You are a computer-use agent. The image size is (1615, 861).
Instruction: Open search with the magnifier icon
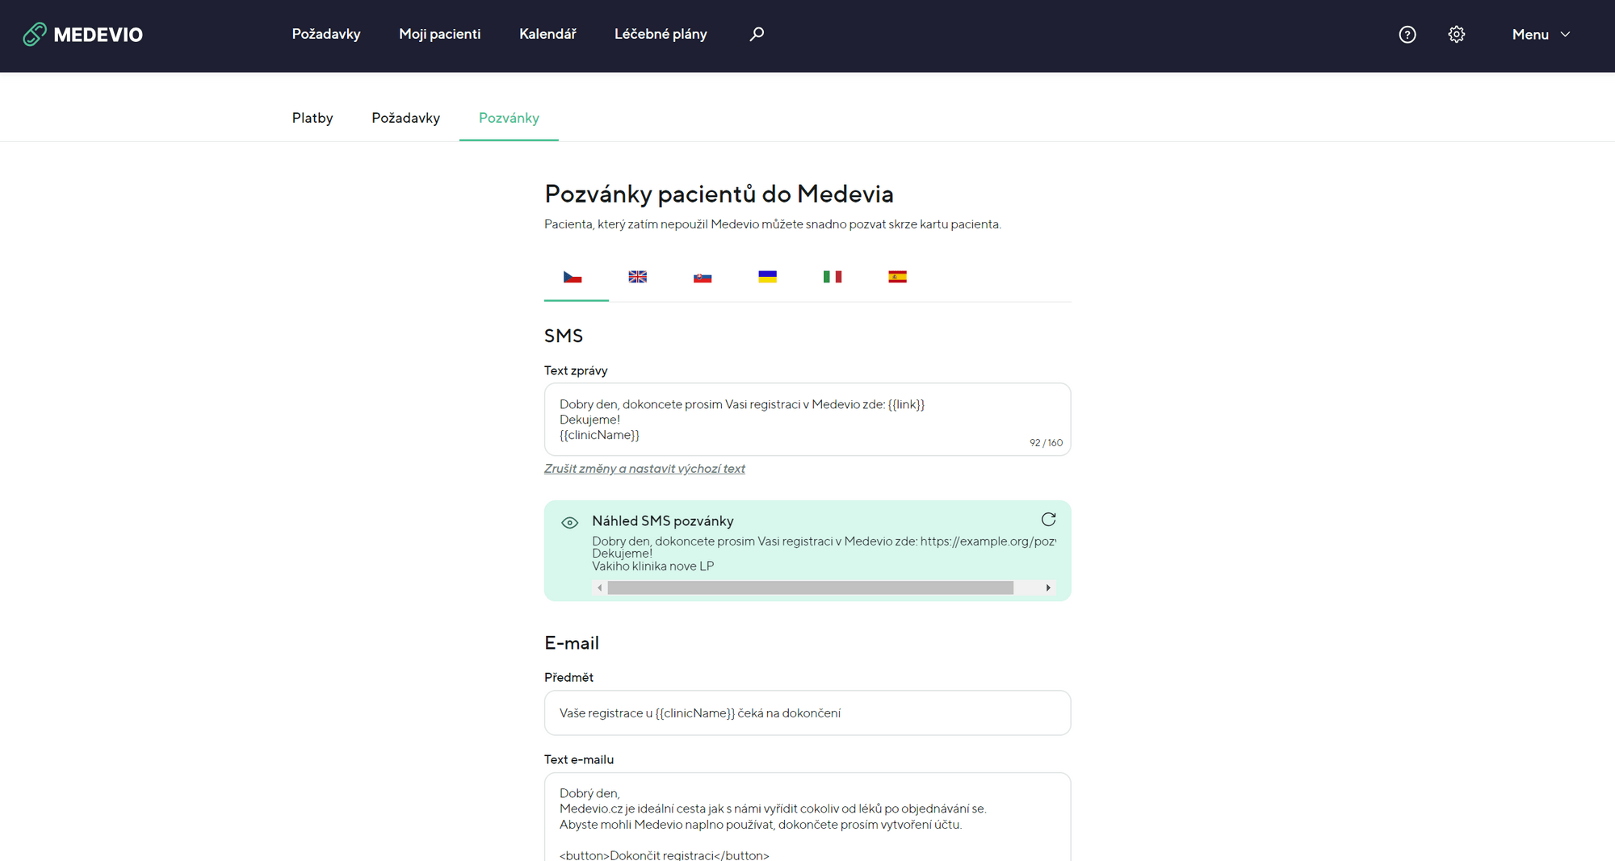pos(757,34)
